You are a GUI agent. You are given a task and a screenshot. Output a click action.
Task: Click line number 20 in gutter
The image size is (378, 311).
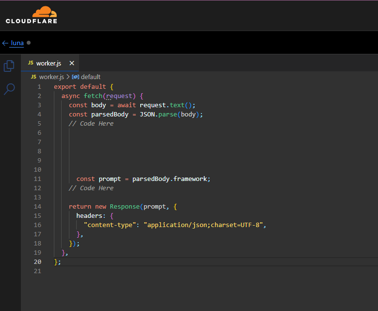click(37, 262)
